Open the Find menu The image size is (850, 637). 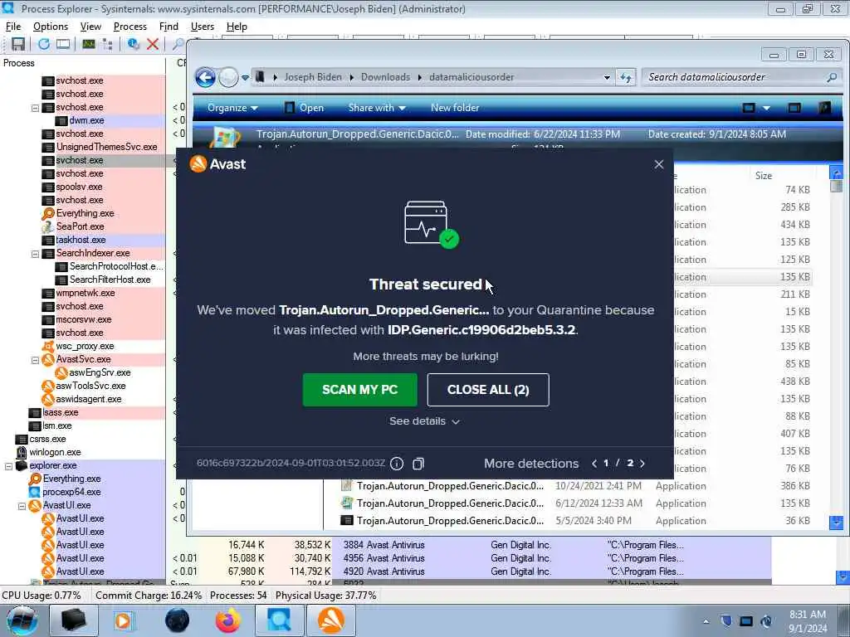point(169,27)
